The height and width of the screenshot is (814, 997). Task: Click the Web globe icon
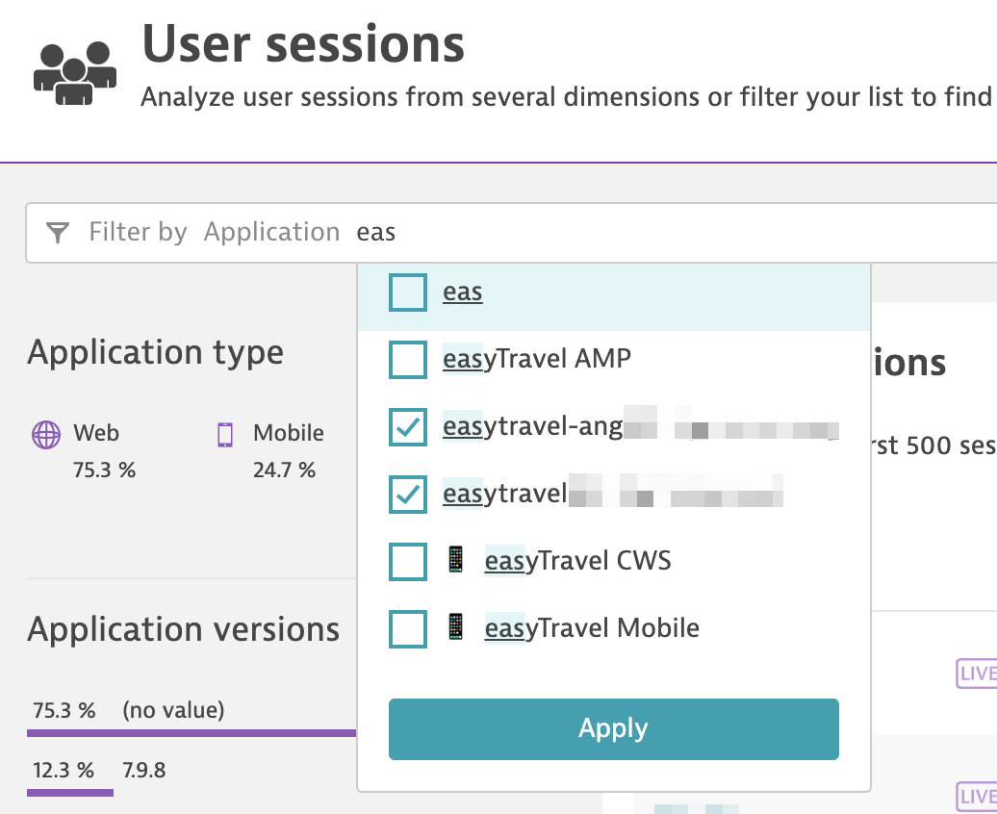[46, 435]
